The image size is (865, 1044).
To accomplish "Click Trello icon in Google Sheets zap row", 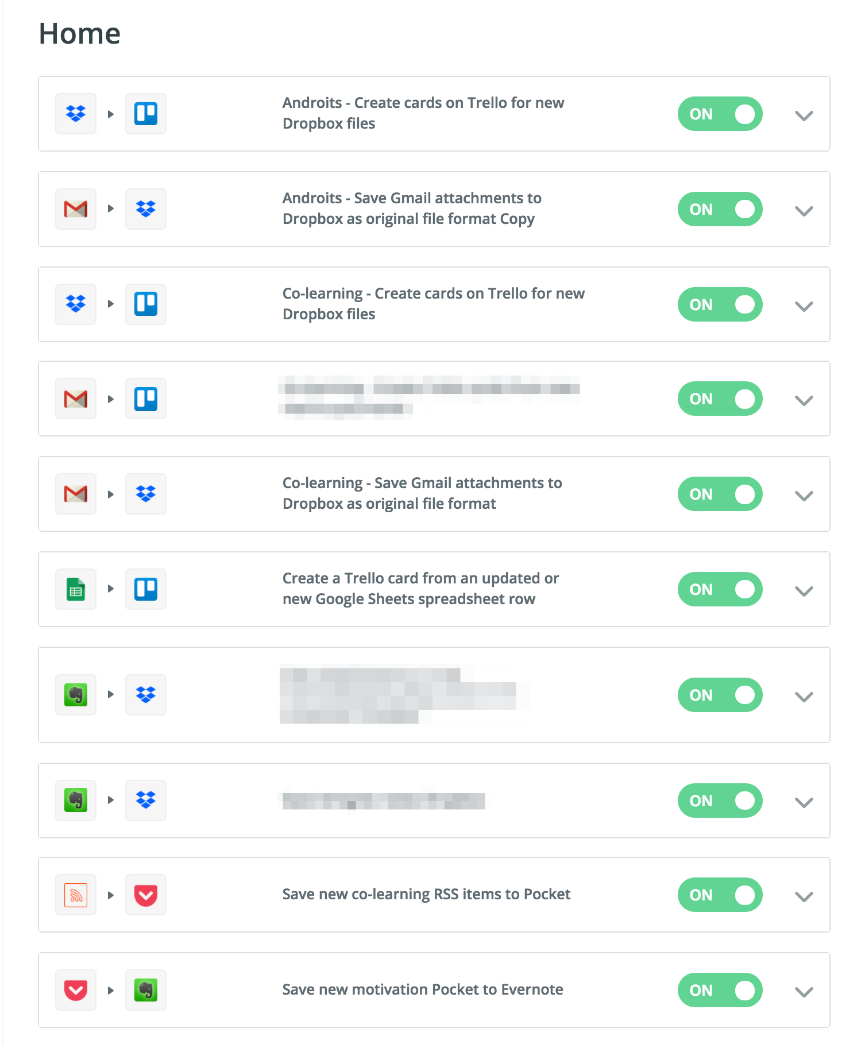I will [146, 589].
